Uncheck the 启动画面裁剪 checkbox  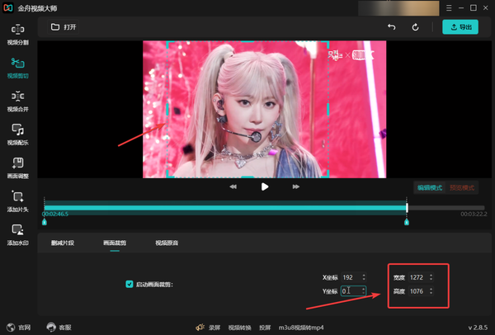130,284
